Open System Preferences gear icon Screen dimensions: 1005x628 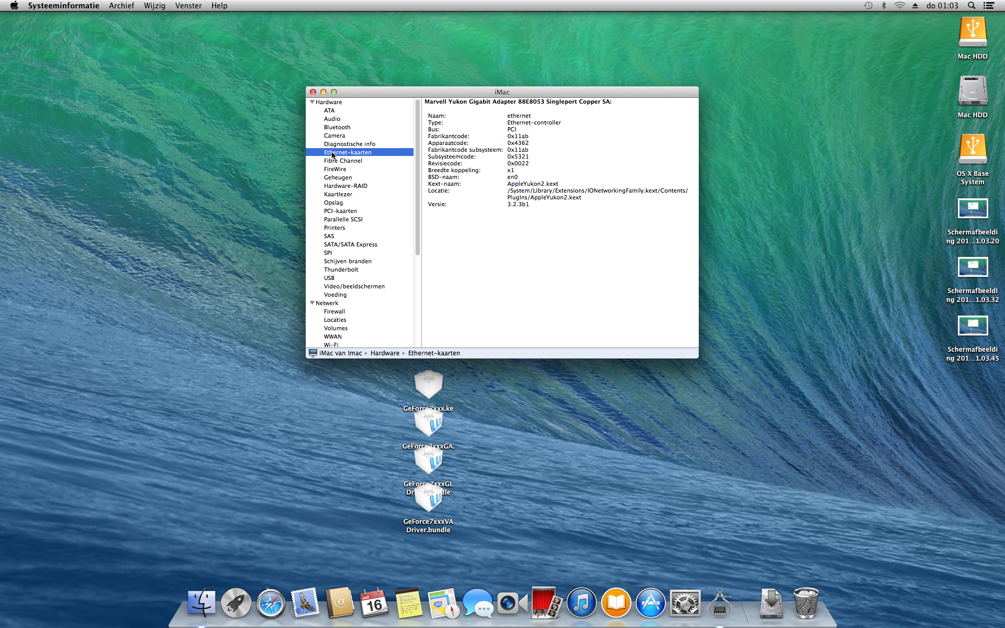click(685, 603)
